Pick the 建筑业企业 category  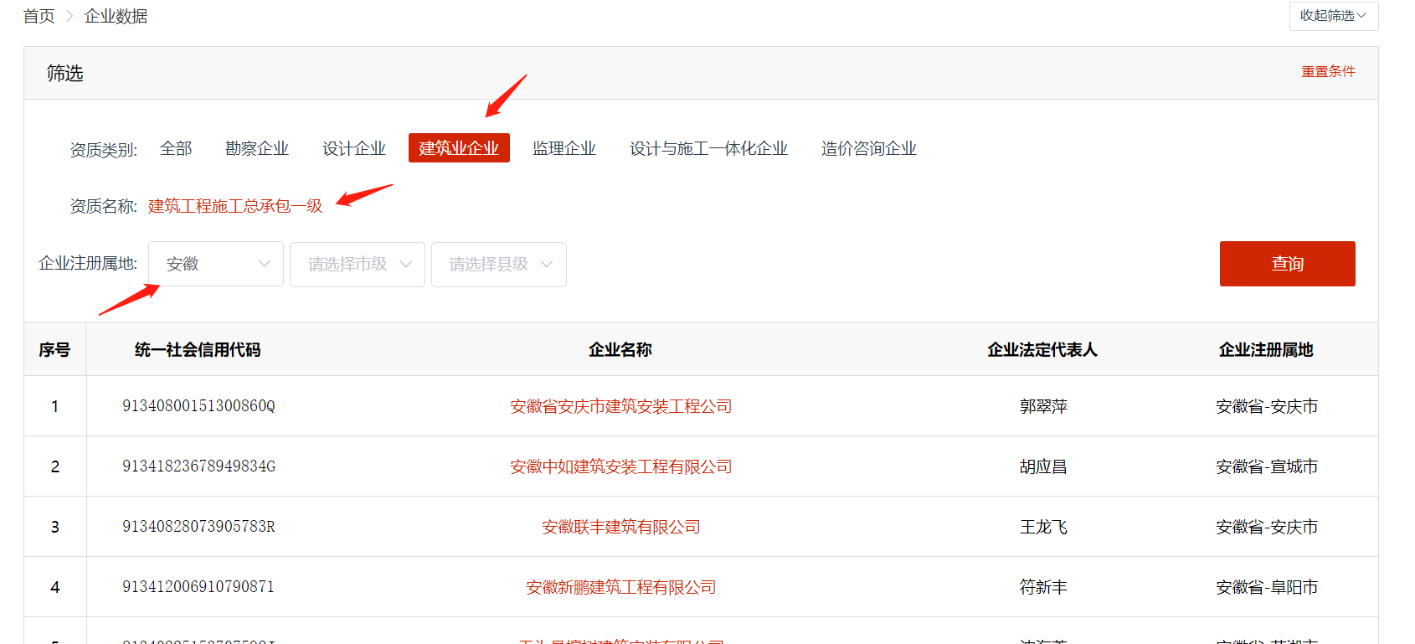tap(459, 148)
